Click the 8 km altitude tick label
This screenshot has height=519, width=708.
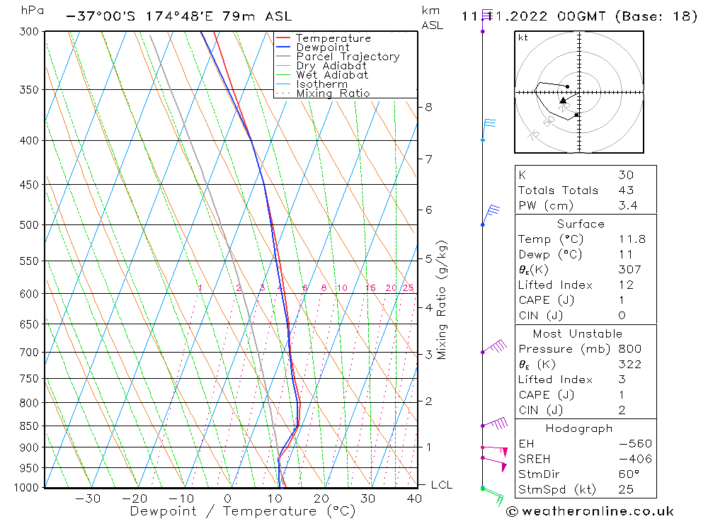[x=428, y=108]
